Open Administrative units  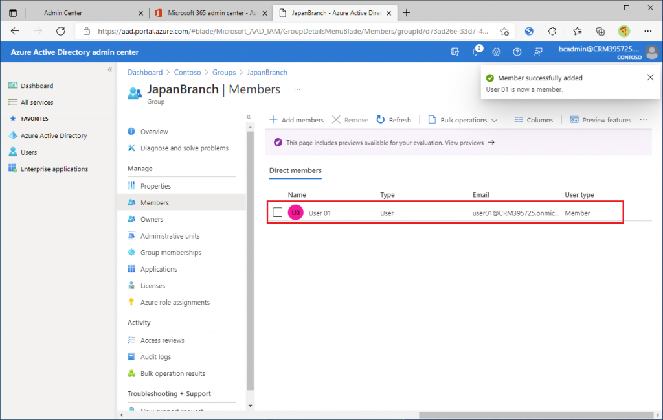click(170, 236)
